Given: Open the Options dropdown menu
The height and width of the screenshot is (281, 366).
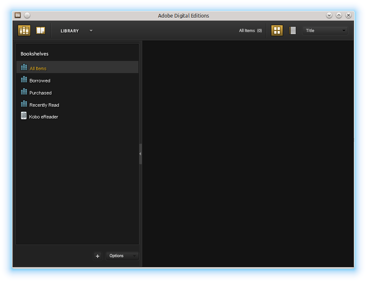Looking at the screenshot, I should 122,256.
